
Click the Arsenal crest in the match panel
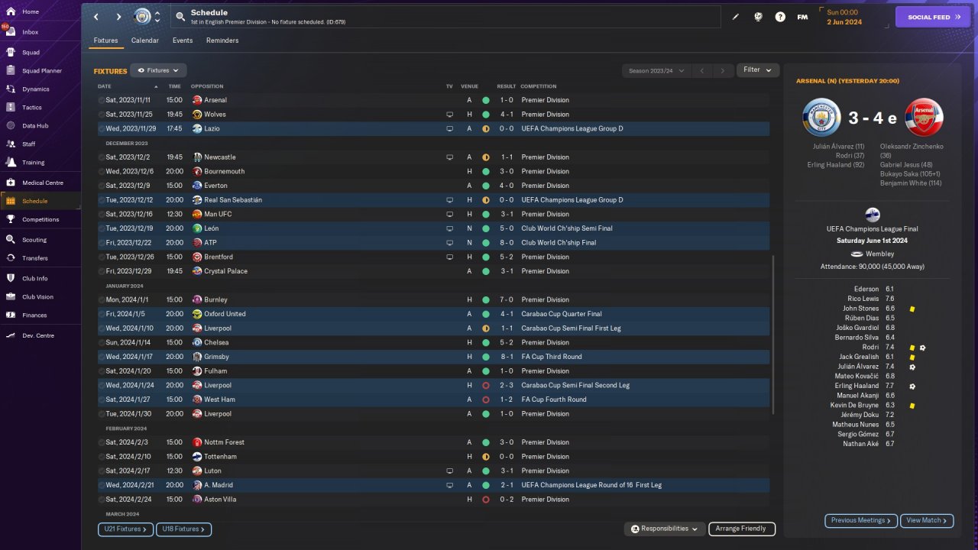924,118
